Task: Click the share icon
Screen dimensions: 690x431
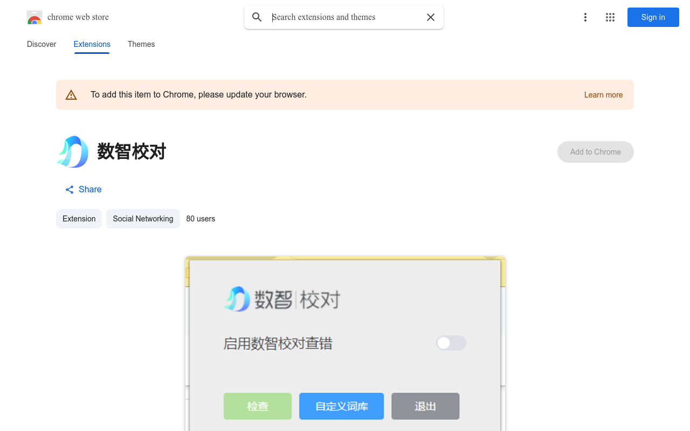Action: point(70,190)
